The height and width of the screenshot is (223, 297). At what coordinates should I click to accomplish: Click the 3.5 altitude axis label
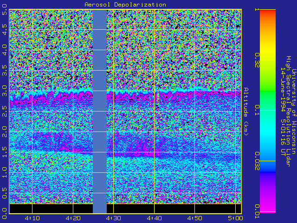(x=4, y=70)
